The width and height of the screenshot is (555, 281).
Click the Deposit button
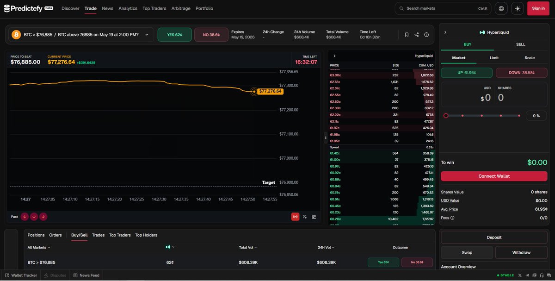coord(494,237)
